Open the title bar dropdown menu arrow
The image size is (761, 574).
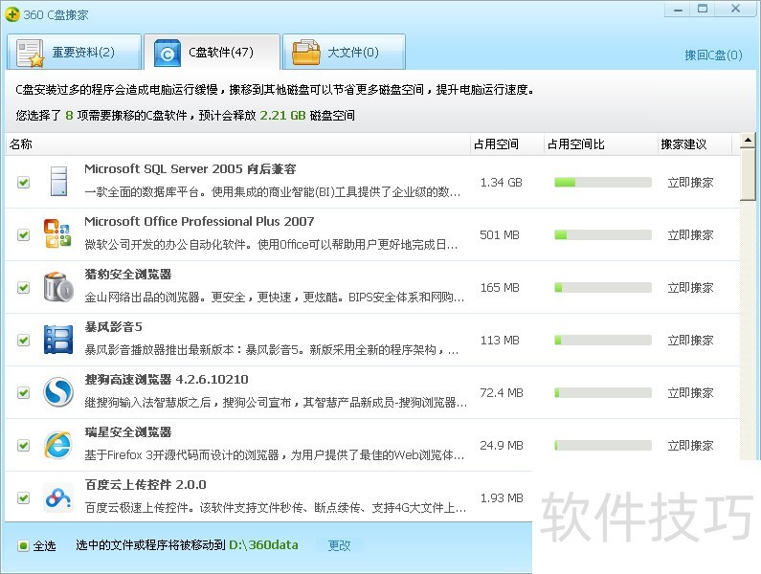coord(678,10)
